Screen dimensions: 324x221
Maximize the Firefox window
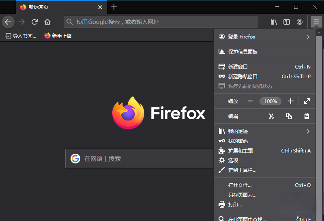tap(296, 7)
